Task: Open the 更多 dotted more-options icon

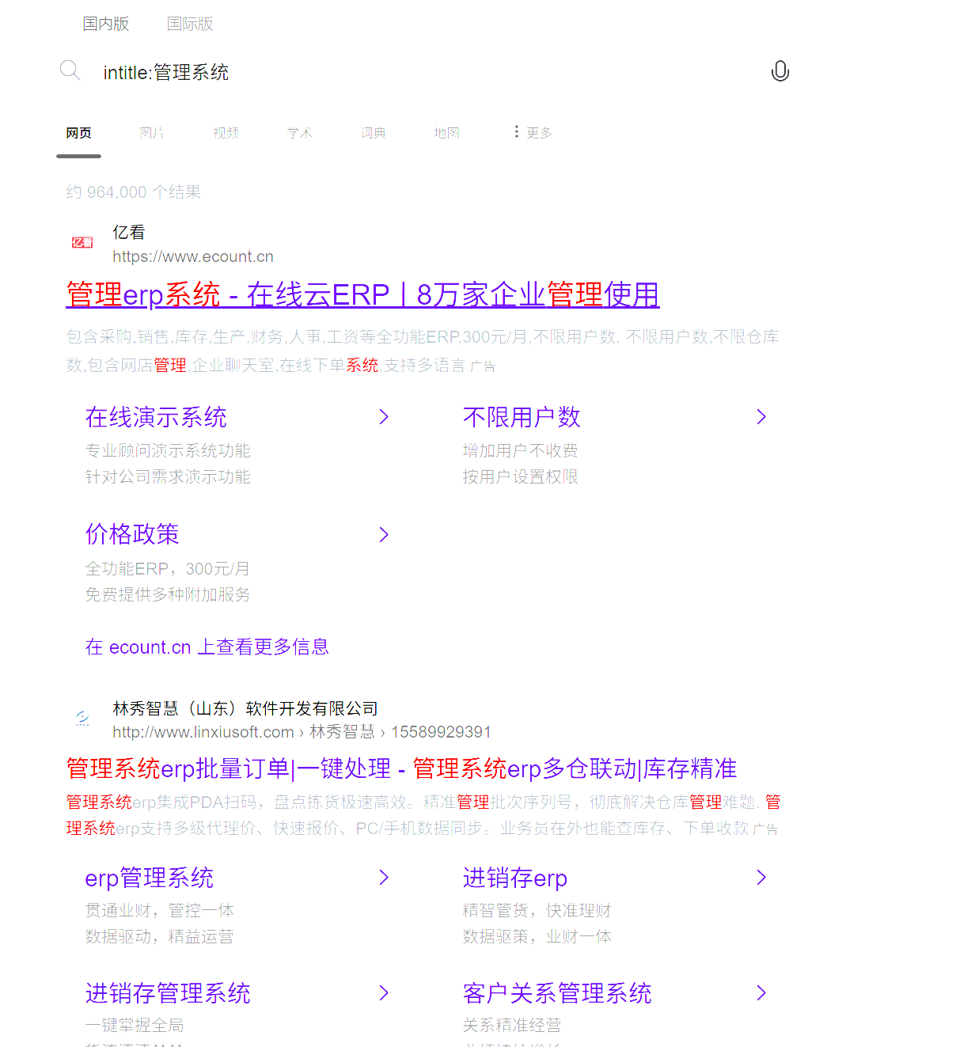Action: tap(516, 131)
